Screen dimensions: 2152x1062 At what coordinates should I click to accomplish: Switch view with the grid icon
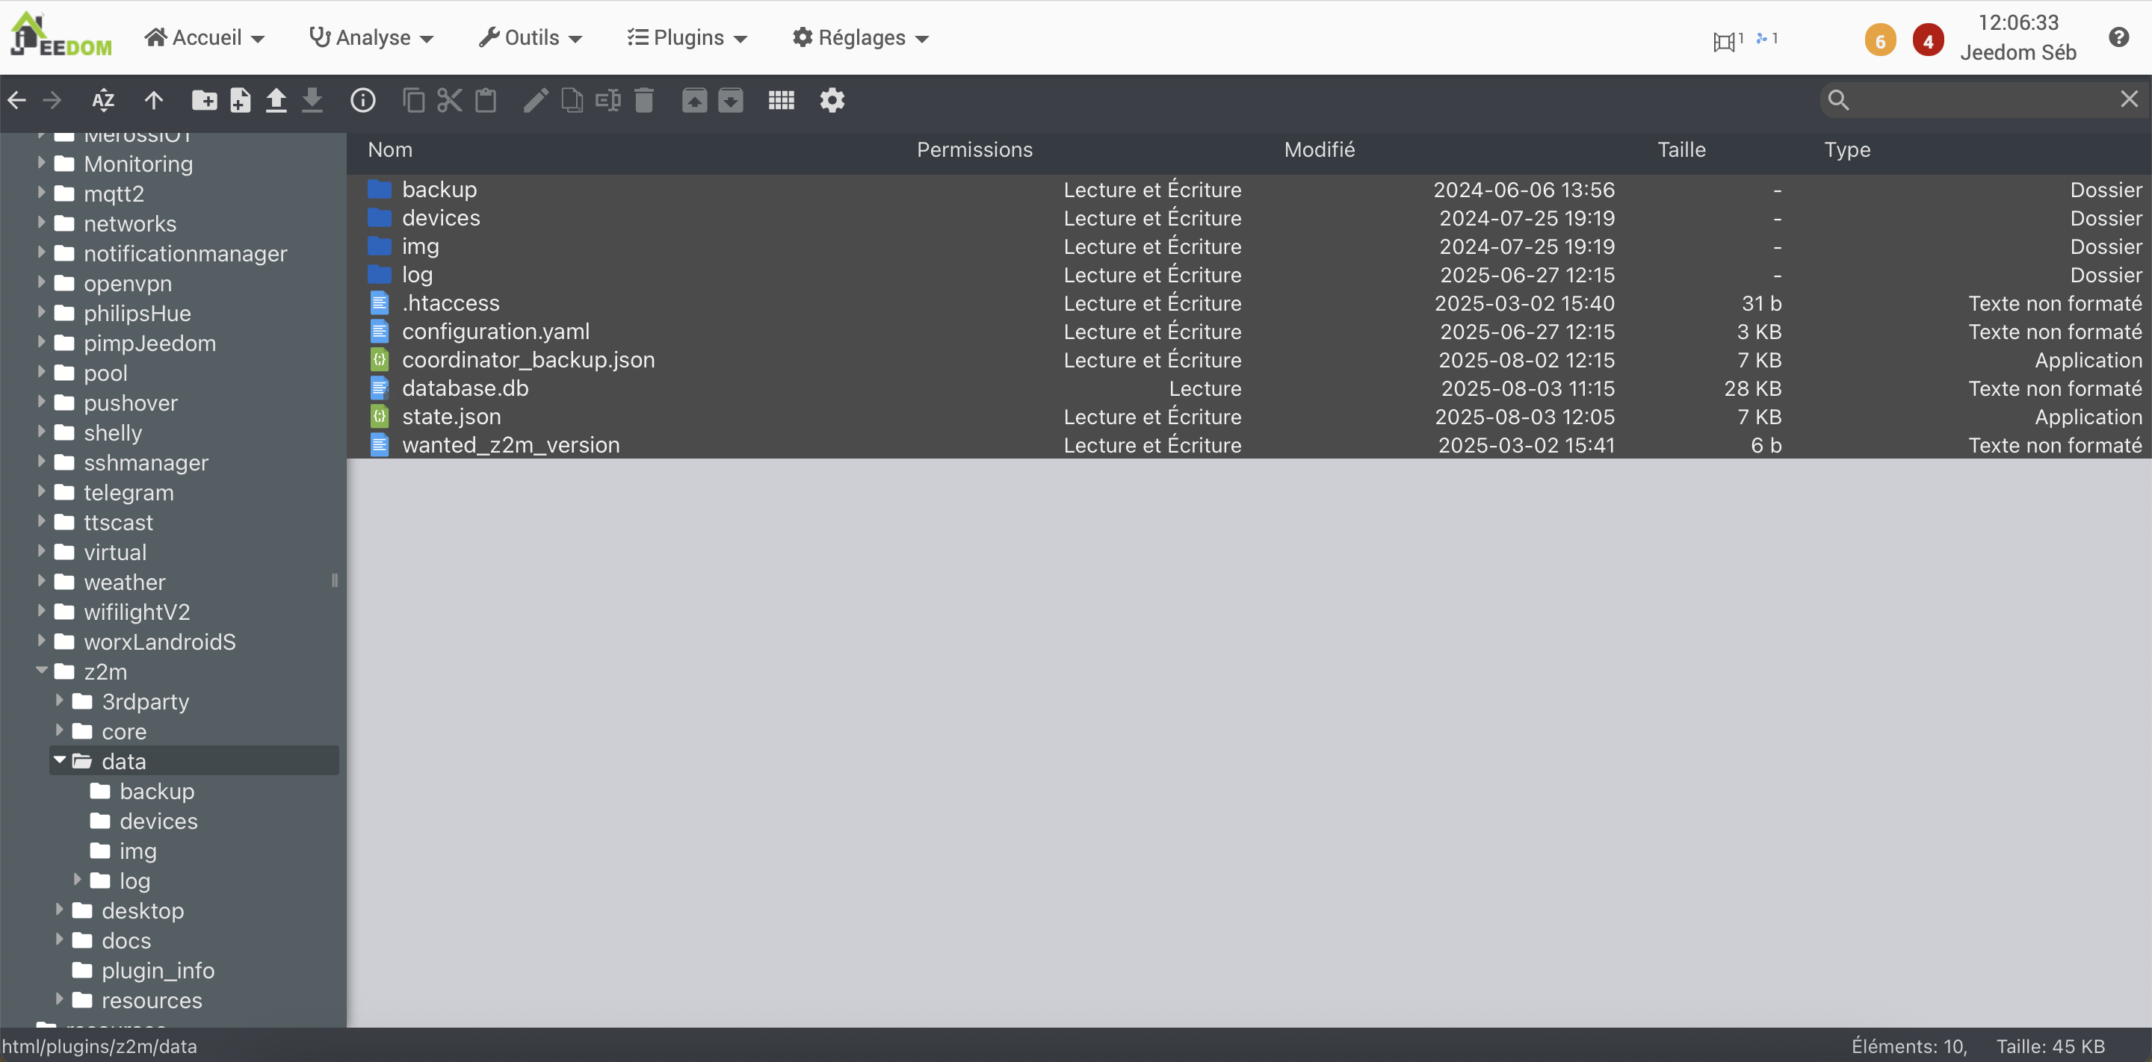(781, 100)
